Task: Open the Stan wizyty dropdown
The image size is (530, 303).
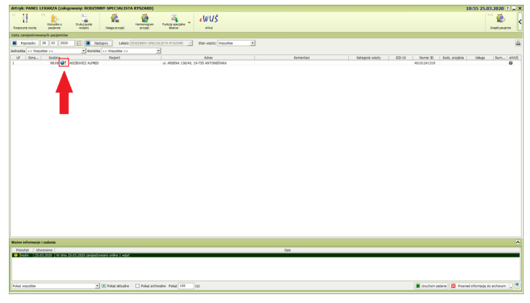Action: point(252,43)
